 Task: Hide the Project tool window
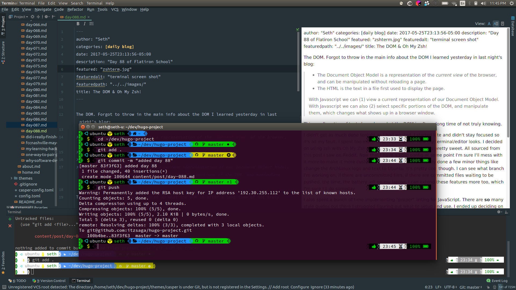[x=53, y=17]
